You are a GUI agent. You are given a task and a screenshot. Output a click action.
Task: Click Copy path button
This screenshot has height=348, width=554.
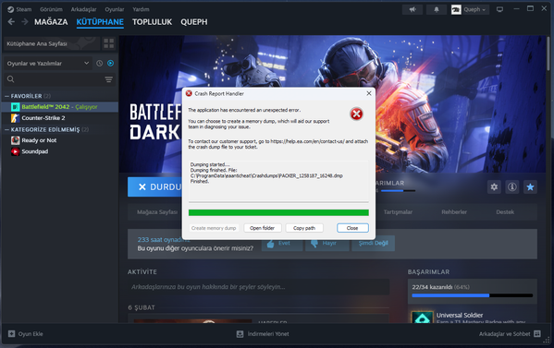pyautogui.click(x=304, y=228)
